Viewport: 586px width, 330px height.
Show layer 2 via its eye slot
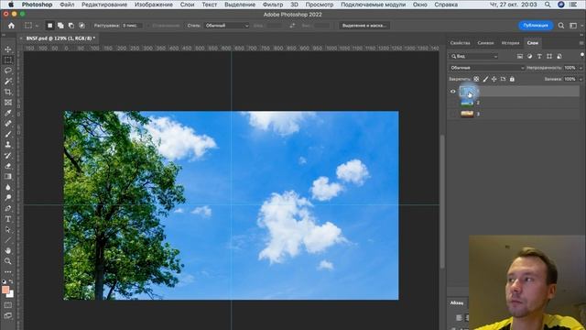point(453,103)
